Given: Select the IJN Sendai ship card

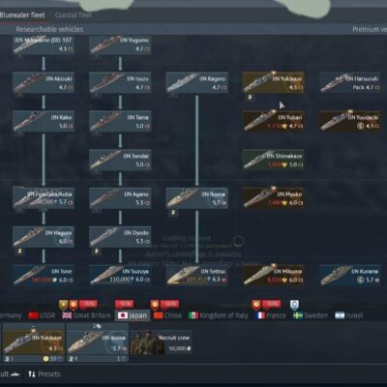Looking at the screenshot, I should [120, 160].
